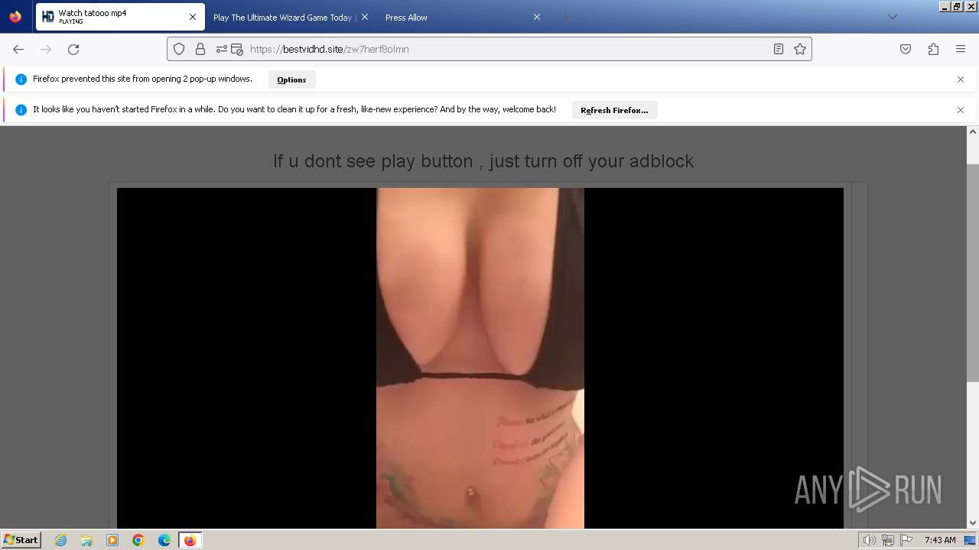Dismiss the pop-up blocked notification
This screenshot has height=550, width=979.
[961, 79]
